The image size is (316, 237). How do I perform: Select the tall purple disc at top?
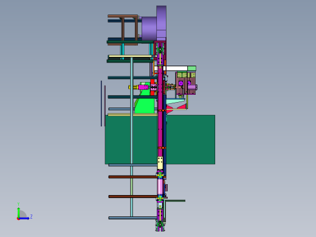point(162,23)
